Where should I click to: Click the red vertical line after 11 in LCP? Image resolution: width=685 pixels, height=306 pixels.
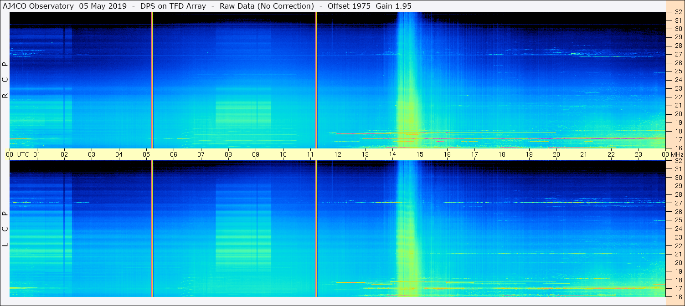click(x=316, y=229)
